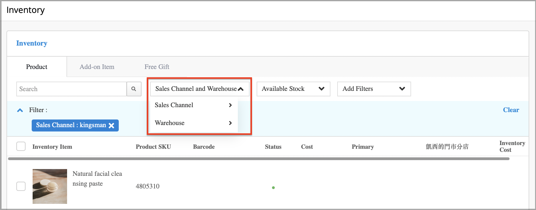The width and height of the screenshot is (536, 210).
Task: Click the SKU value 4805310
Action: [148, 186]
